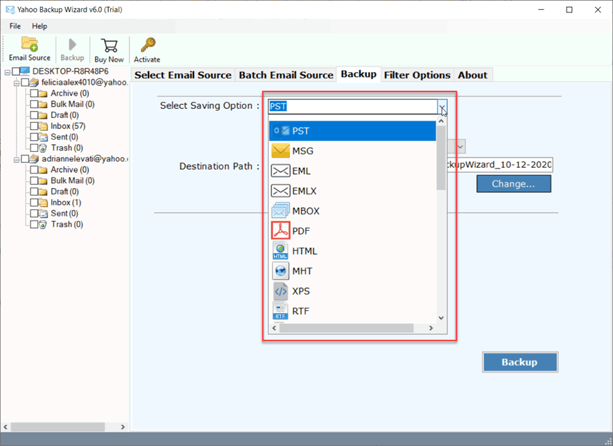This screenshot has height=446, width=613.
Task: Click the Email Source toolbar icon
Action: [29, 45]
